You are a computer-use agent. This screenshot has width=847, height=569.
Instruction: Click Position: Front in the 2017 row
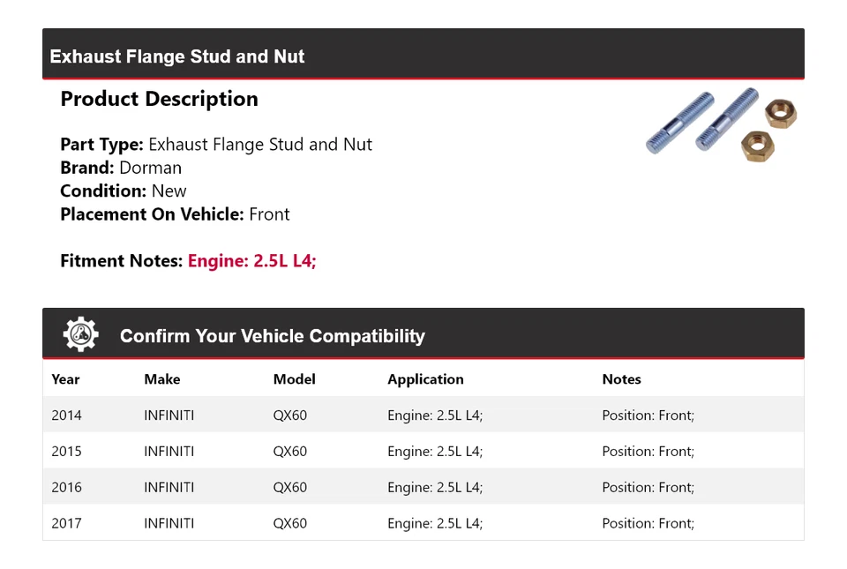648,523
